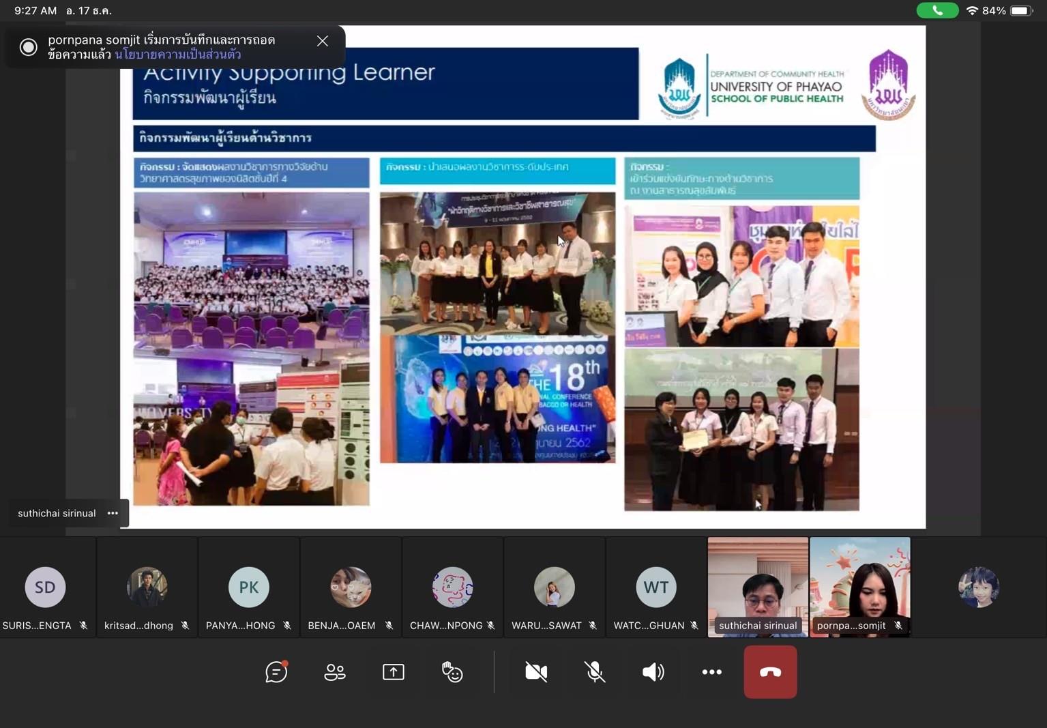Open options next to suthichai sirinual label
The width and height of the screenshot is (1047, 728).
(113, 513)
